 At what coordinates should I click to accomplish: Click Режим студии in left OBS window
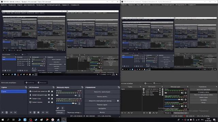[102, 105]
